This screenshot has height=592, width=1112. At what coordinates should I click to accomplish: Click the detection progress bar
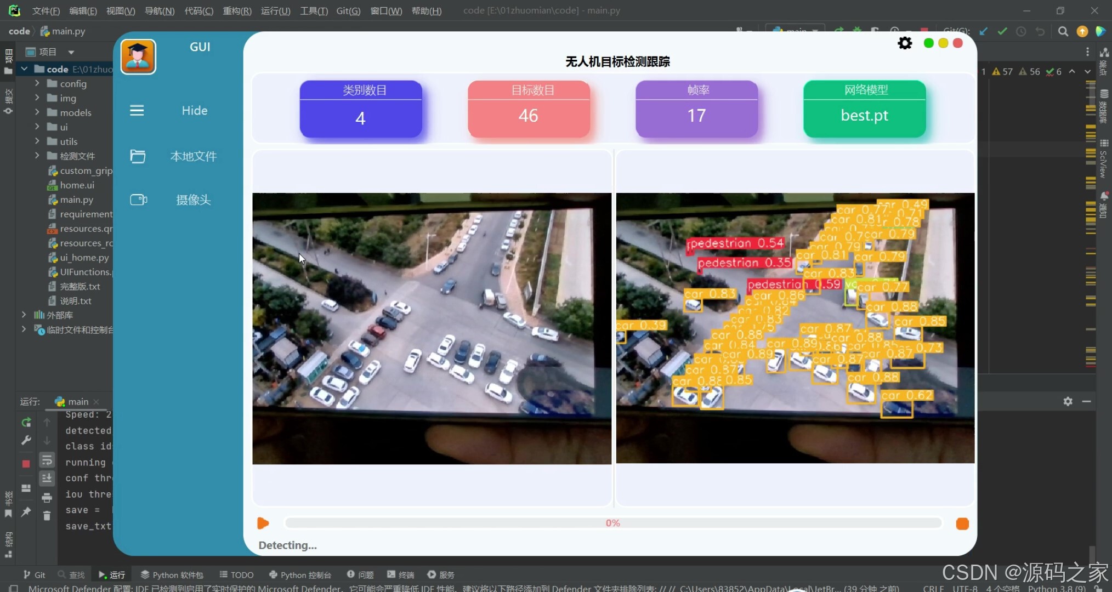pyautogui.click(x=612, y=523)
